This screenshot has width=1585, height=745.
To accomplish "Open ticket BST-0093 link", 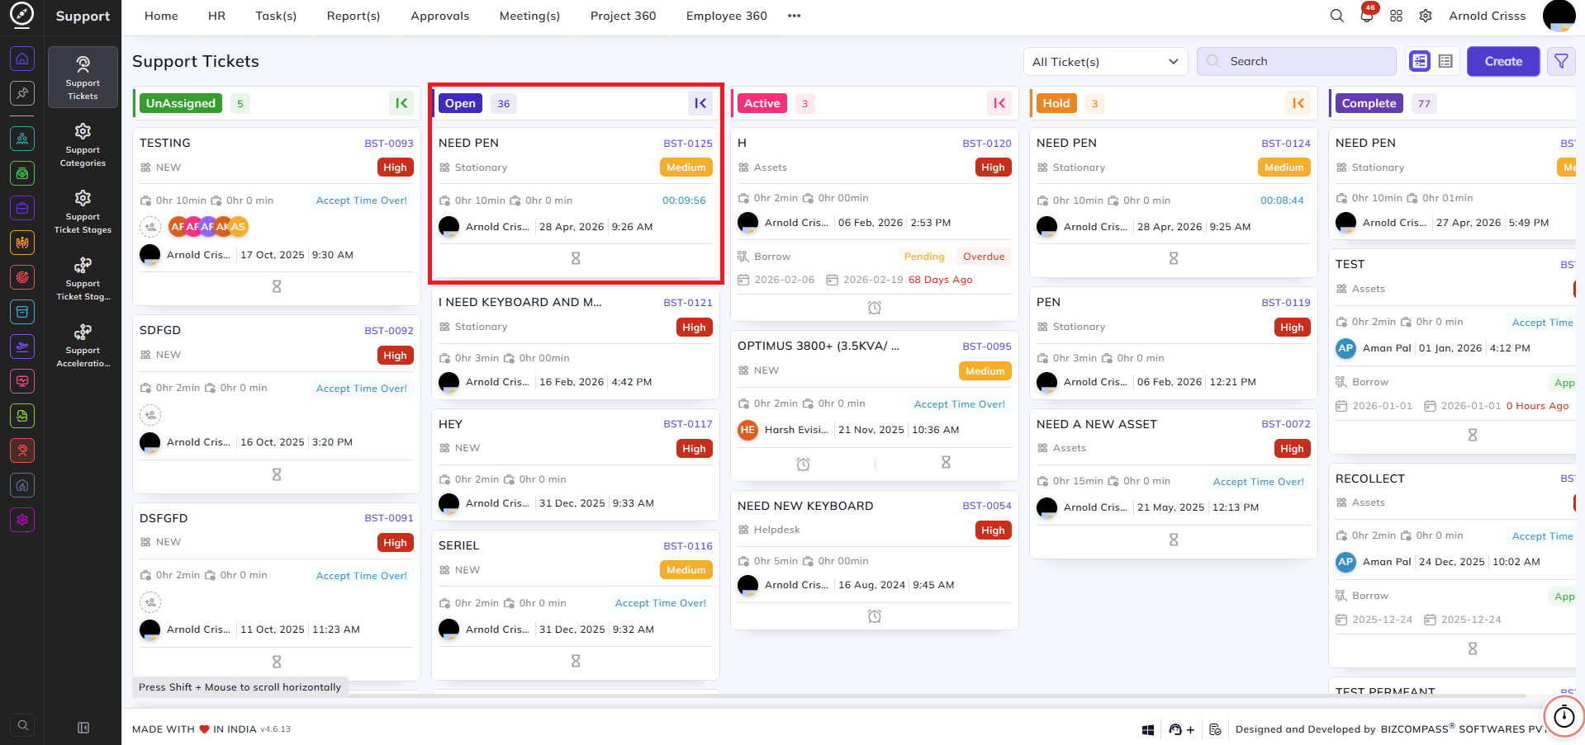I will [389, 144].
